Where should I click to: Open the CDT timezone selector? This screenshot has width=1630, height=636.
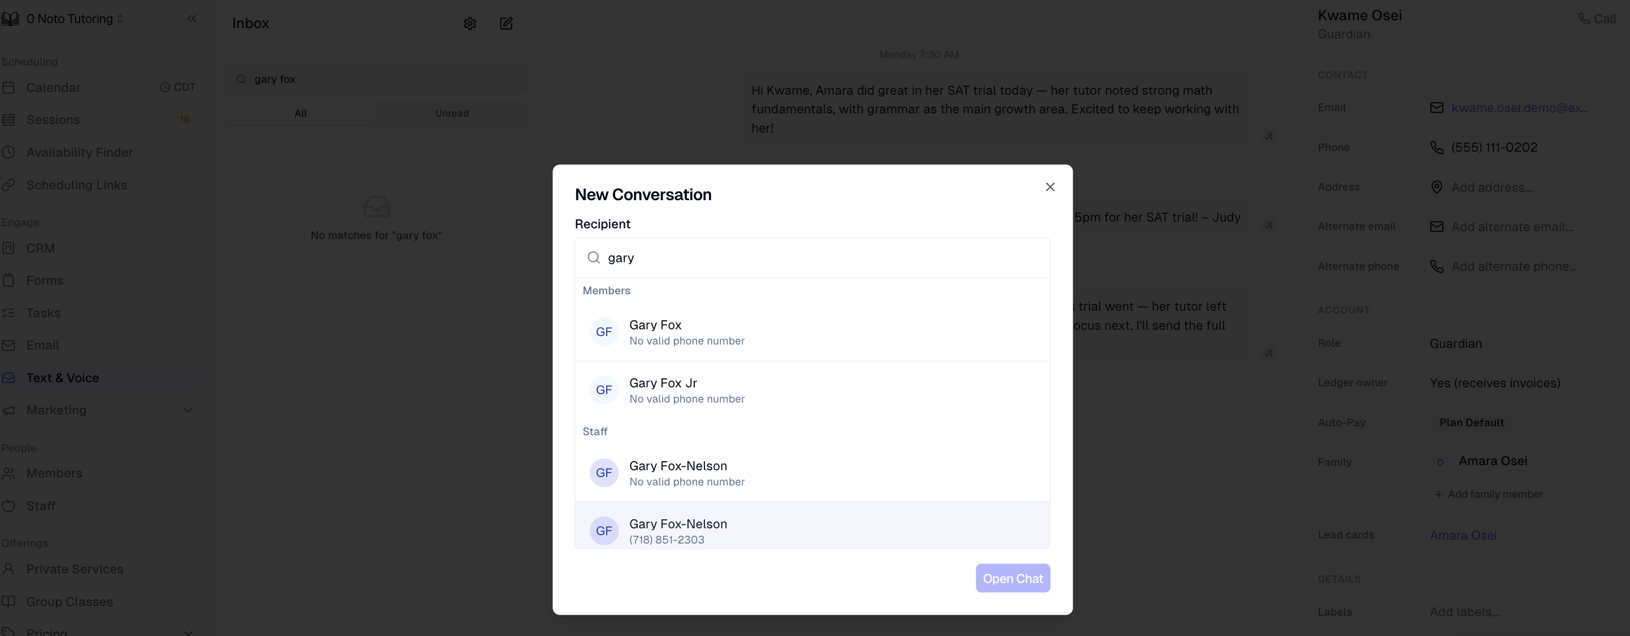[x=177, y=87]
